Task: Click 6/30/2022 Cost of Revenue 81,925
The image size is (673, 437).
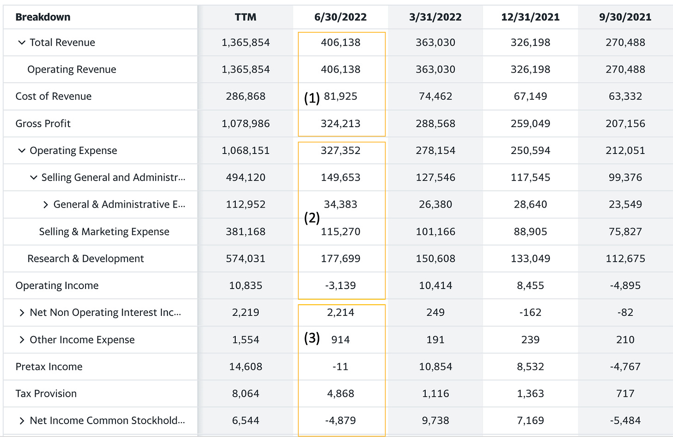Action: [x=341, y=96]
